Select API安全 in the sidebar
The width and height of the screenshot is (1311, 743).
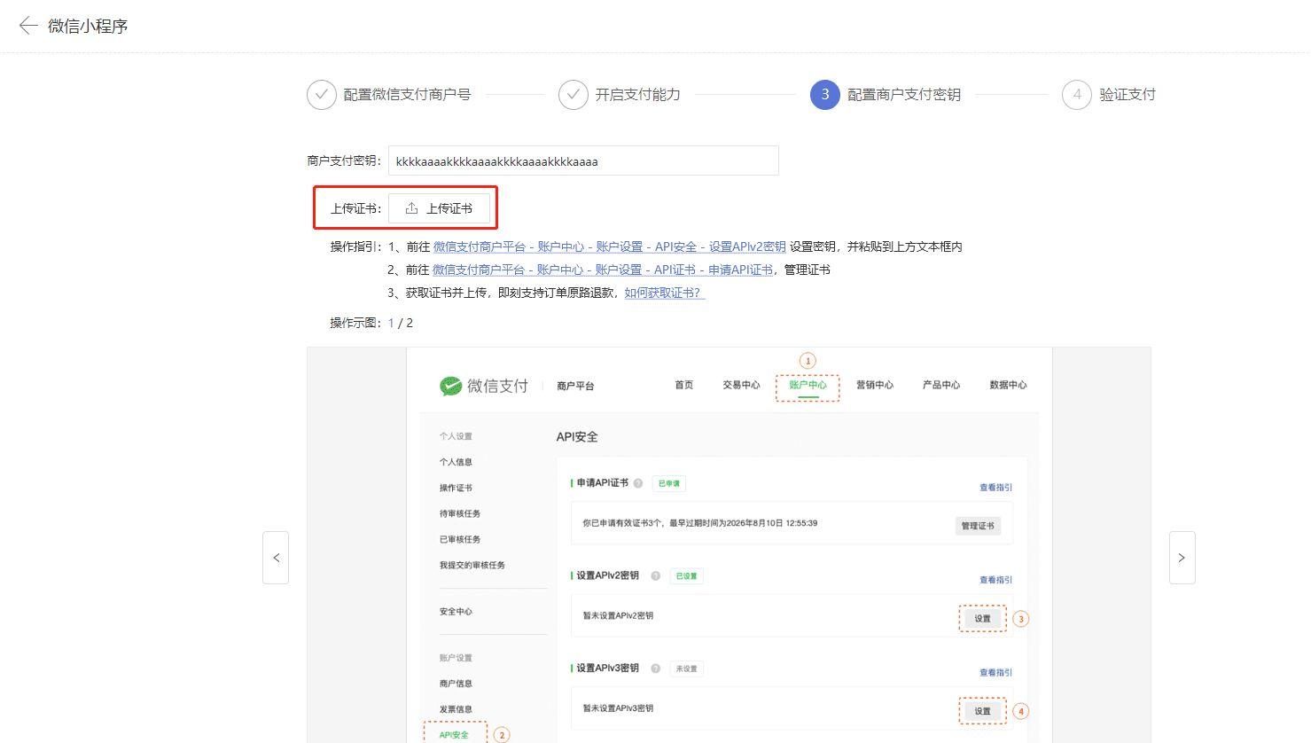(x=455, y=734)
